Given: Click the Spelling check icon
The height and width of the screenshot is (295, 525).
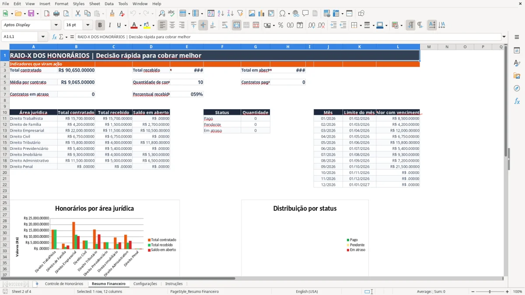Looking at the screenshot, I should point(171,14).
